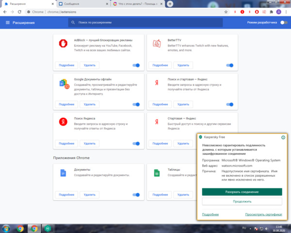
Task: Click the Google Docs Offline icon
Action: point(64,84)
